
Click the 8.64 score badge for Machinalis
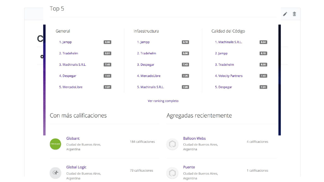263,42
